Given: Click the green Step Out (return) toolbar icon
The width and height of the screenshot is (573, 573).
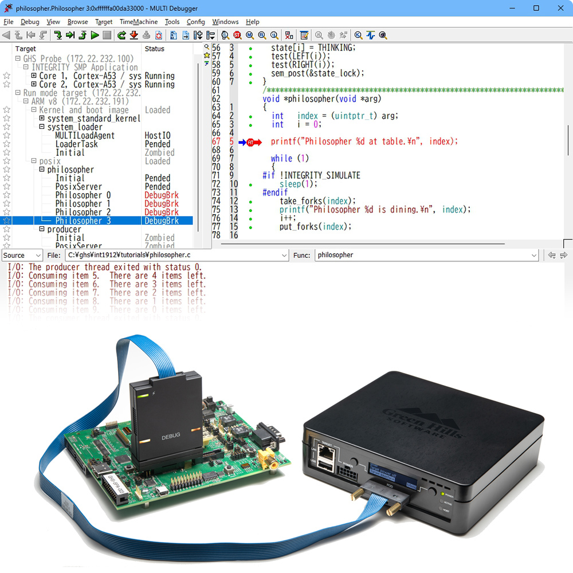Looking at the screenshot, I should click(83, 35).
